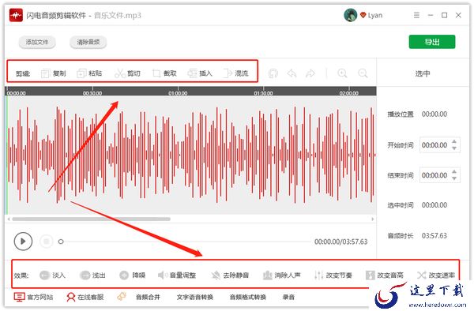Increase start time (开始时间) with up arrow

coord(454,141)
